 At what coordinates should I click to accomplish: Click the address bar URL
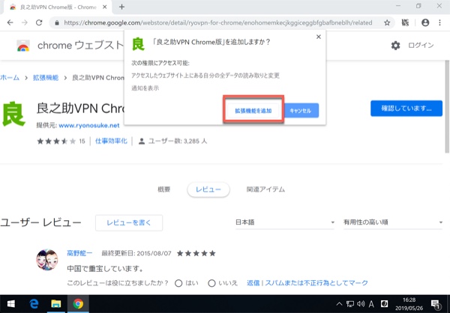pyautogui.click(x=218, y=22)
